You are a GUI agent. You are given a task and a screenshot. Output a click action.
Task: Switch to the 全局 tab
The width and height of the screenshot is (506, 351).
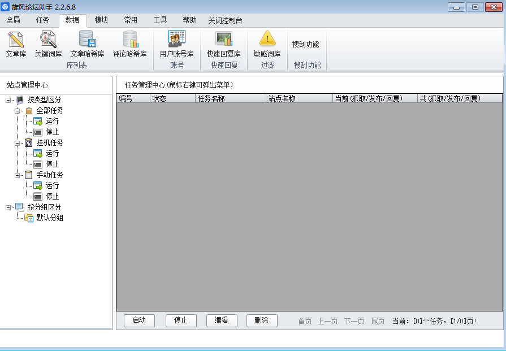pyautogui.click(x=14, y=20)
